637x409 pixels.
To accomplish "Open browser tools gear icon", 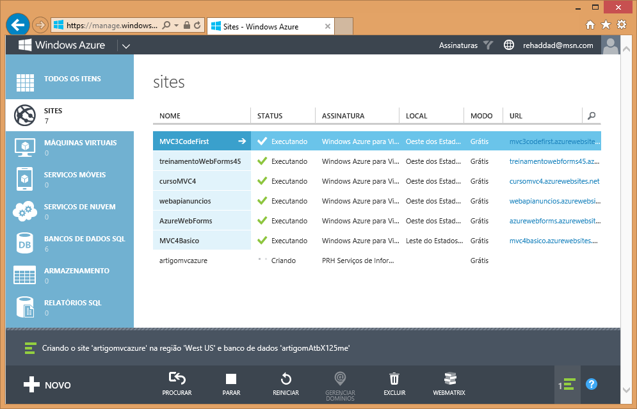I will click(x=622, y=25).
